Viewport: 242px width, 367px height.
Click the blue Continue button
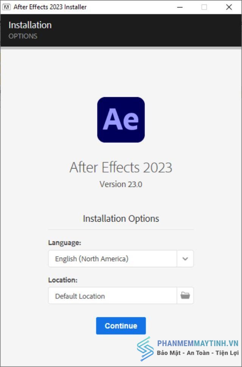[121, 326]
